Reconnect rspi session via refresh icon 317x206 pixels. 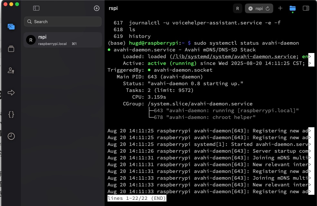click(267, 8)
